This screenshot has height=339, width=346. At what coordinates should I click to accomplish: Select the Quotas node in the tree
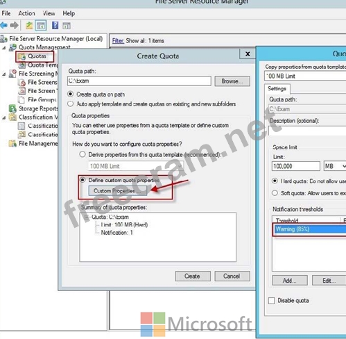tap(37, 56)
